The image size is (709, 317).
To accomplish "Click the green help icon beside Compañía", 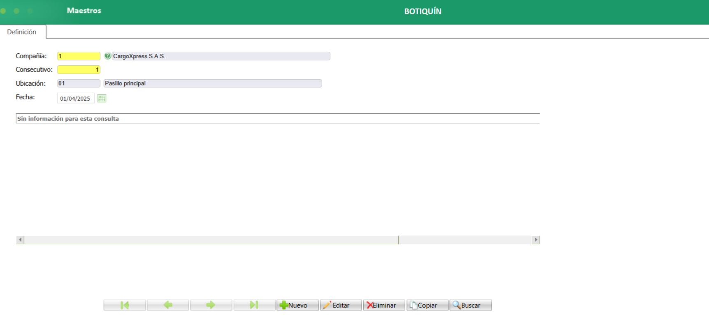I will click(x=107, y=56).
